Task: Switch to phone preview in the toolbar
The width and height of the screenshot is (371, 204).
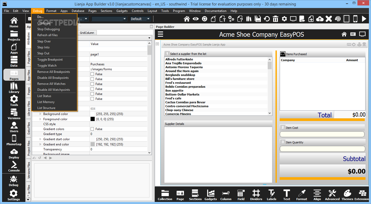Action: tap(355, 19)
